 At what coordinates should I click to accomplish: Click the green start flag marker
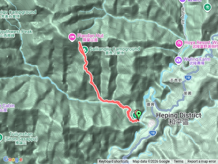point(139,115)
